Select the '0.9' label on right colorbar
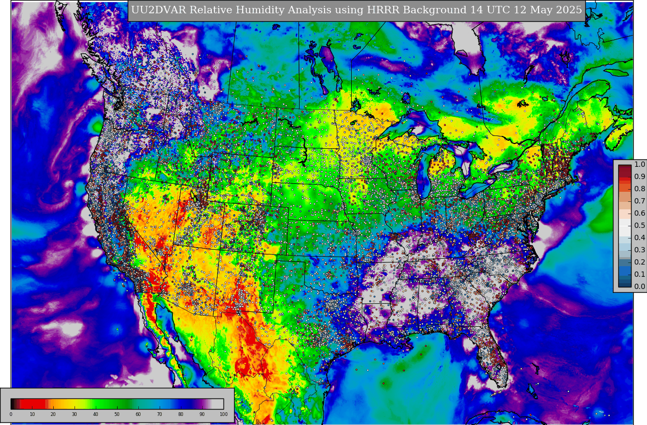The height and width of the screenshot is (425, 647). (x=640, y=176)
